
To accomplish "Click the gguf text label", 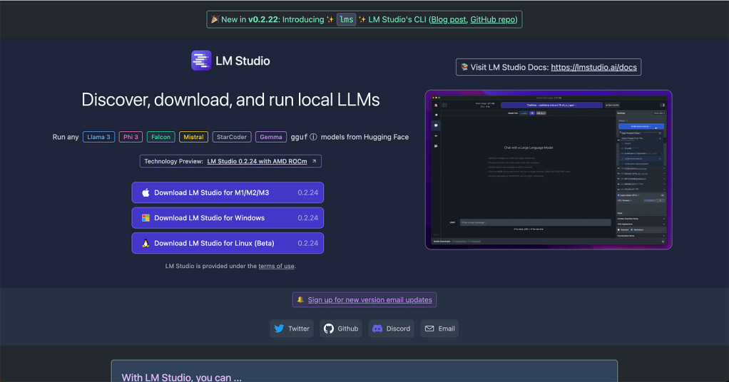I will pos(299,137).
